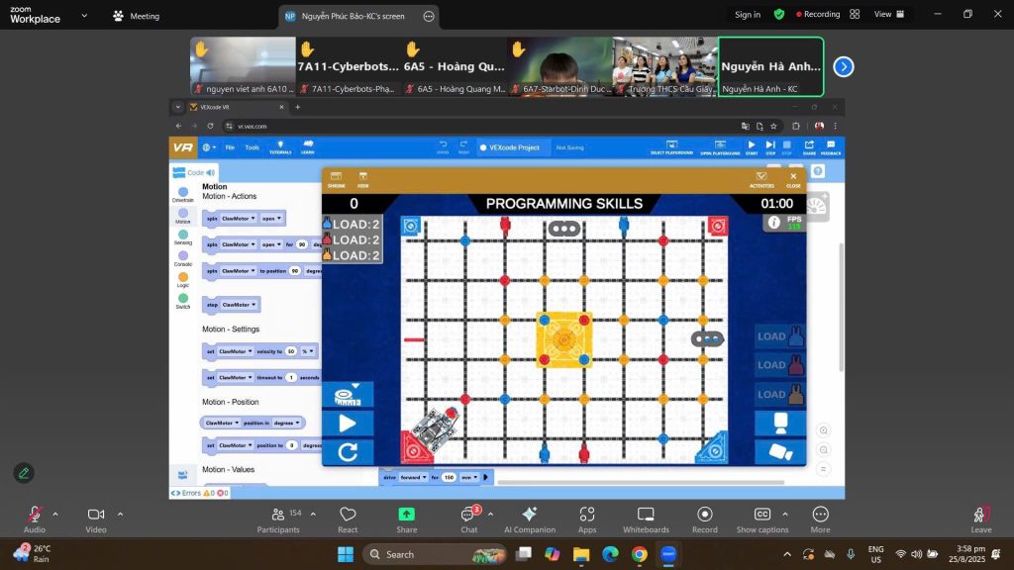Toggle Zoom Show captions

762,520
